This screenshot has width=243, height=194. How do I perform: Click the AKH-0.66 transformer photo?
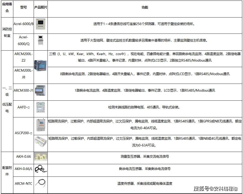41,156
